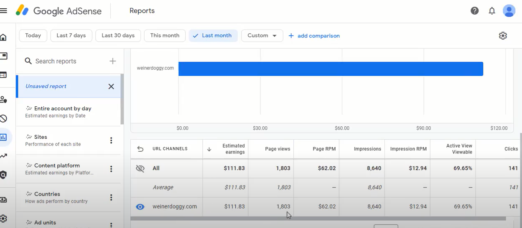
Task: Click 69.65% in the weinerdoggy.com row
Action: [x=463, y=207]
